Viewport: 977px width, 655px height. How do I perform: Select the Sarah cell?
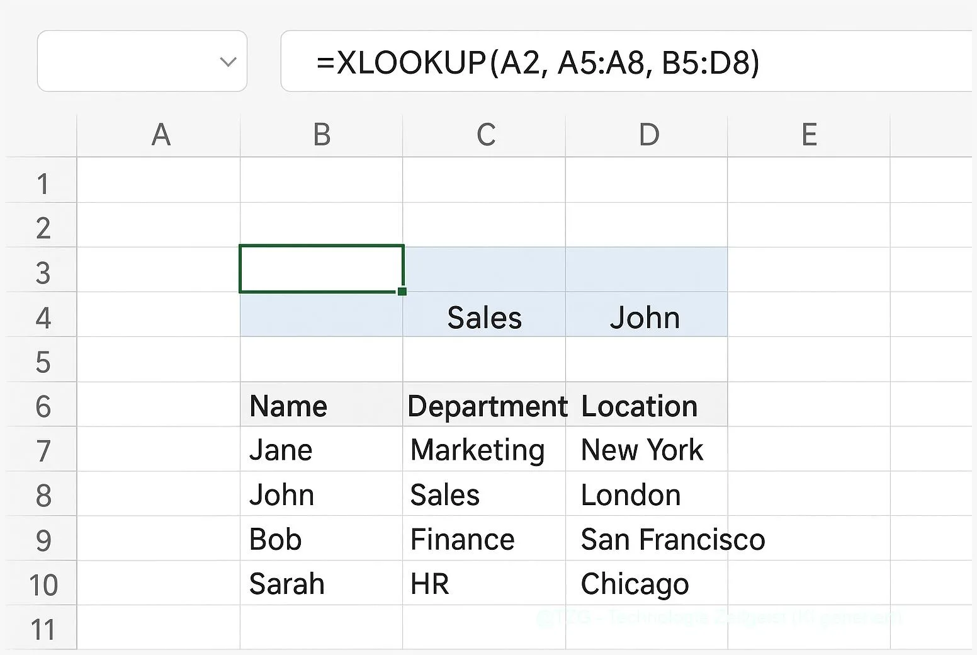(321, 584)
